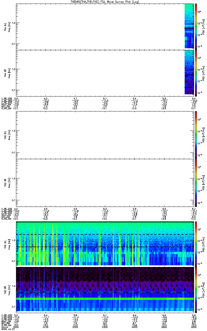The height and width of the screenshot is (331, 207).
Task: Click the PSD color bar beside THA BII
Action: pos(196,73)
